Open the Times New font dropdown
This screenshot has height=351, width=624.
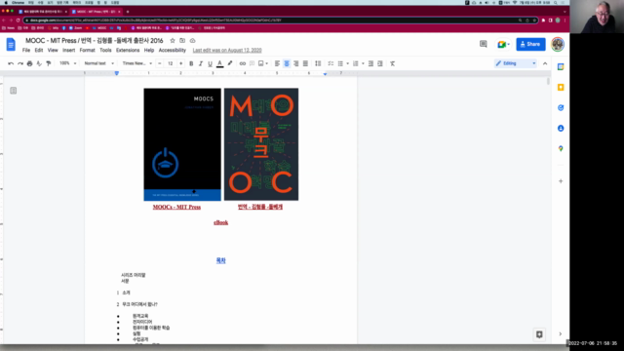point(136,63)
